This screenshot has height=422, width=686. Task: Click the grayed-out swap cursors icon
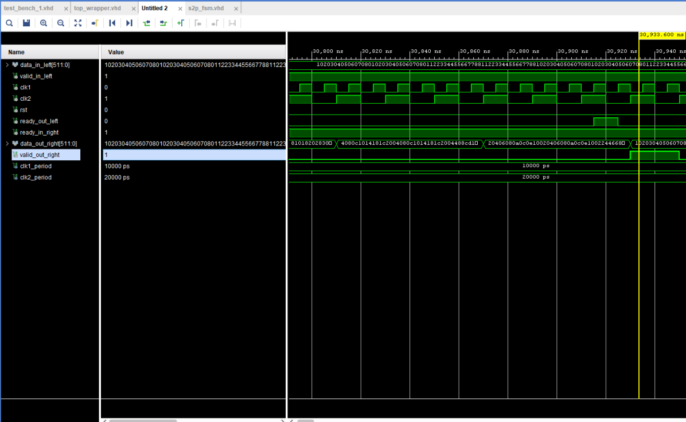point(232,23)
